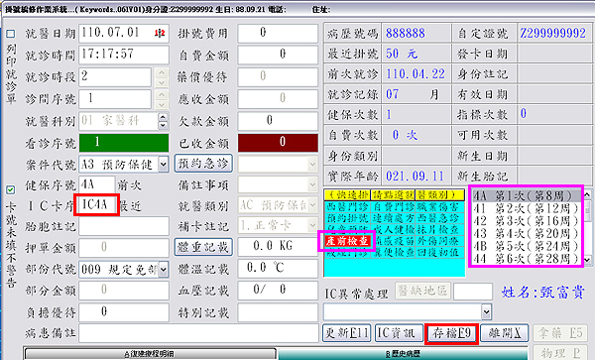595x360 pixels.
Task: Click the dark red 已收金額 field
Action: (x=278, y=142)
